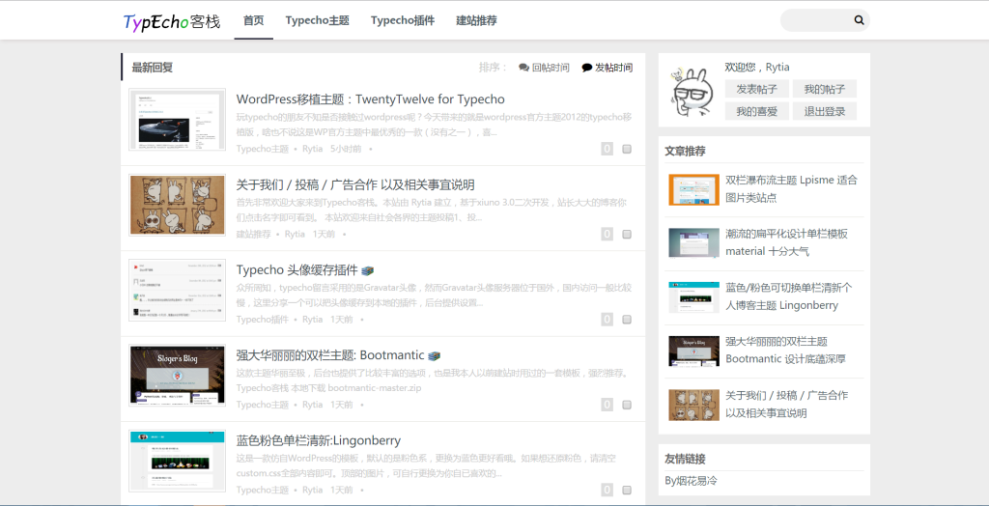
Task: Open sidebar thumbnail for material theme
Action: pyautogui.click(x=693, y=243)
